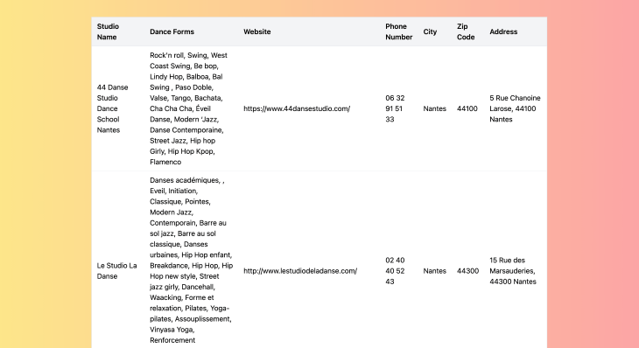Click phone number 06 32 91 51 33
639x348 pixels.
tap(395, 108)
